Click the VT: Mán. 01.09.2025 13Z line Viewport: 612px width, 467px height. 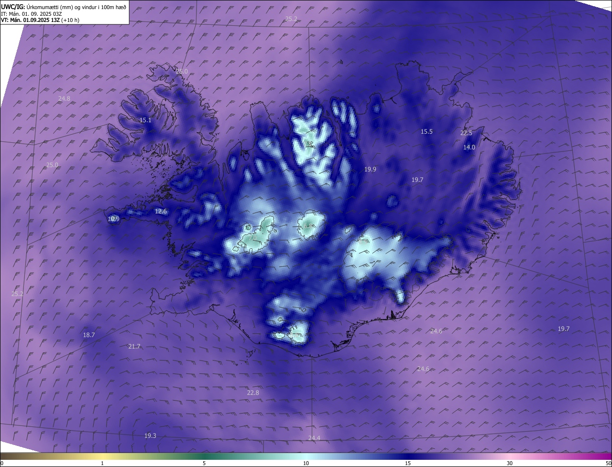click(40, 20)
